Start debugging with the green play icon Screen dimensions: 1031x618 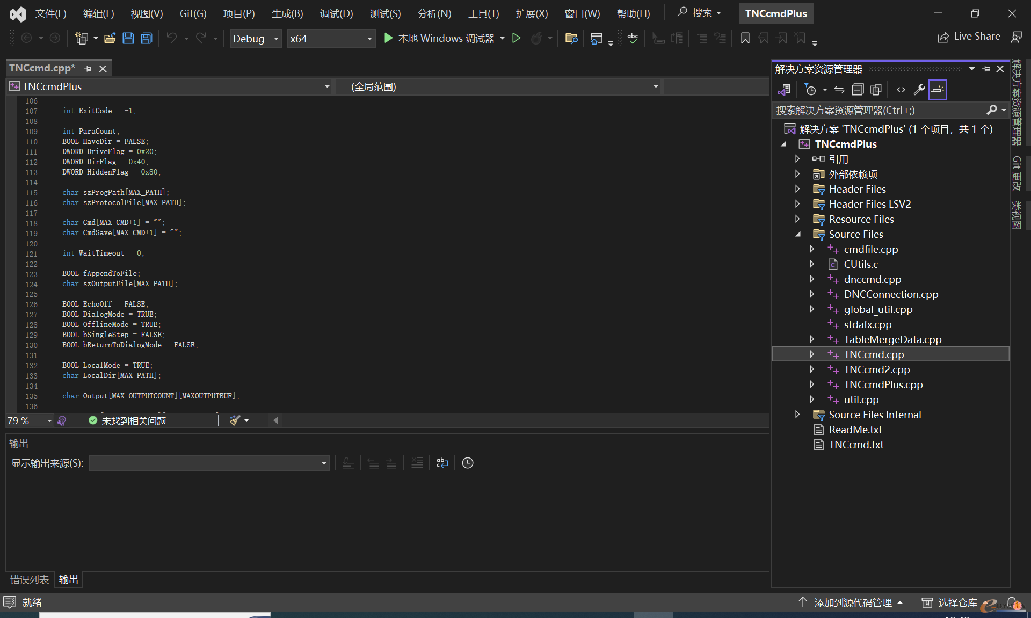pos(388,38)
